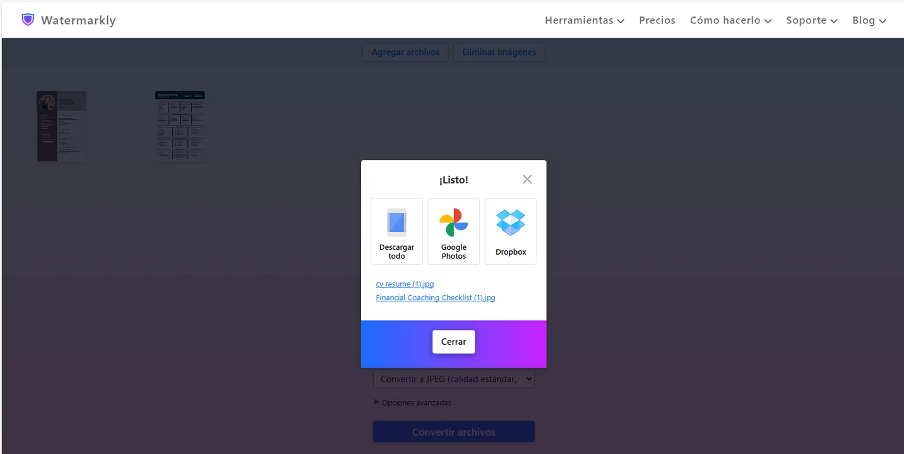
Task: Select the Google Photos pinwheel icon
Action: point(453,223)
